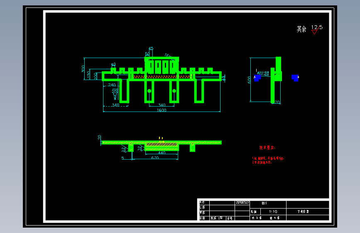Click the 620 dimension in bottom view
Screen dimensions: 360x233
point(155,158)
